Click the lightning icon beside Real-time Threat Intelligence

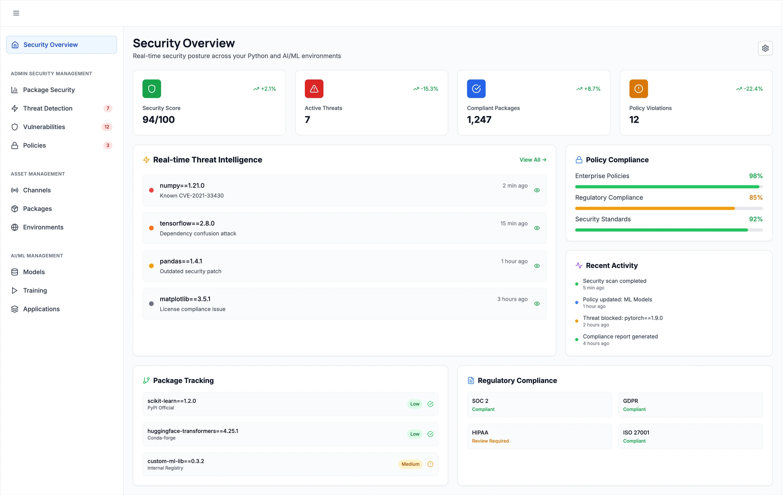(146, 160)
